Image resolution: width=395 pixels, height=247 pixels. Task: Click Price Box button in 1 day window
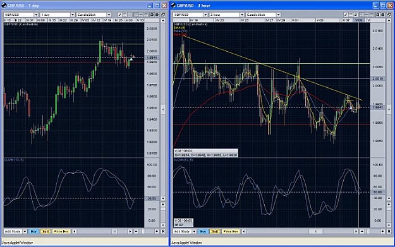pyautogui.click(x=62, y=231)
